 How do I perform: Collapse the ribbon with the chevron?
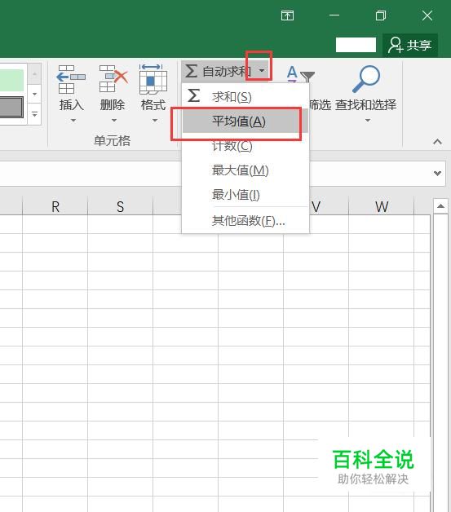click(438, 142)
